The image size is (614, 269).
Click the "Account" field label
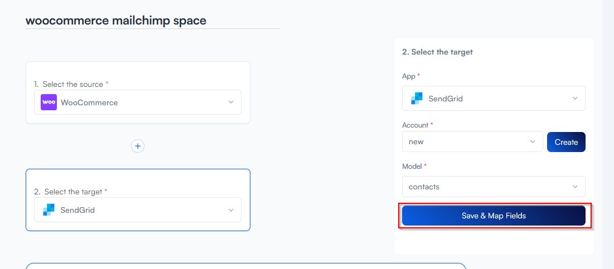coord(415,125)
